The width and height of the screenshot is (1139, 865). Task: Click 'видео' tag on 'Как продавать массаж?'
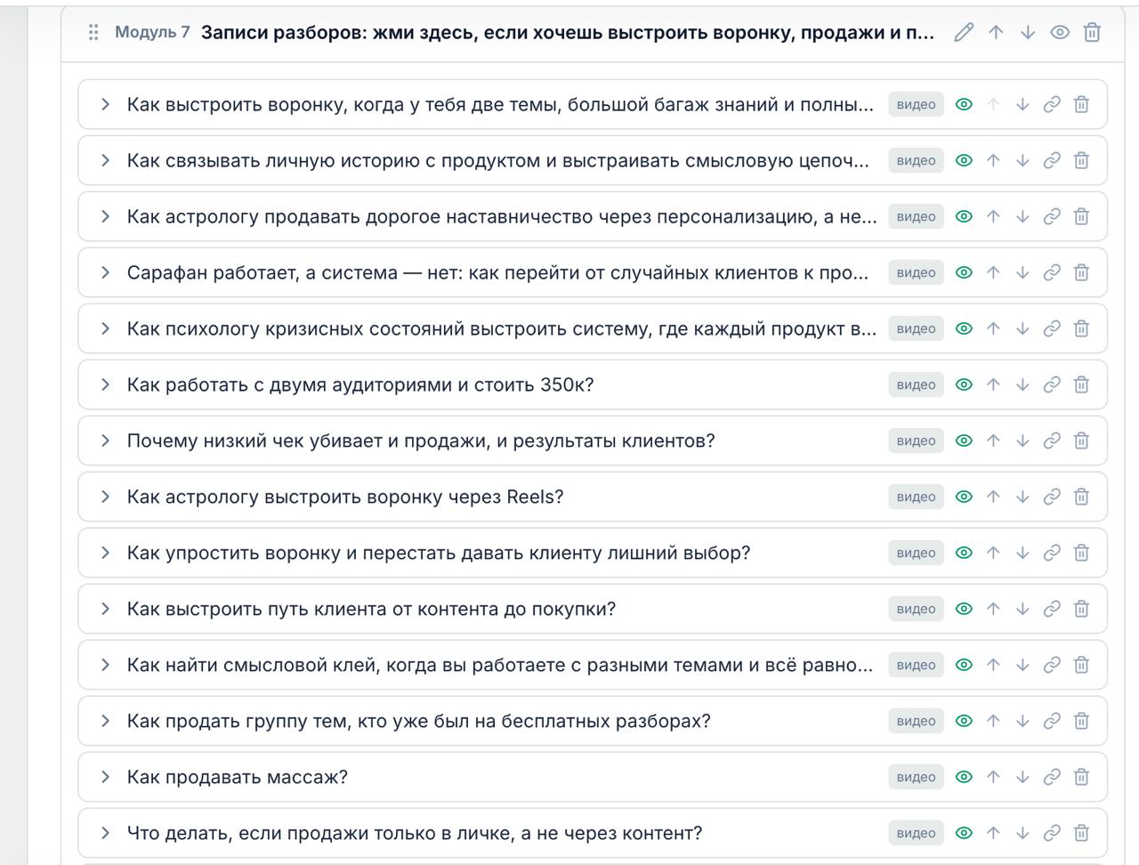click(x=916, y=777)
